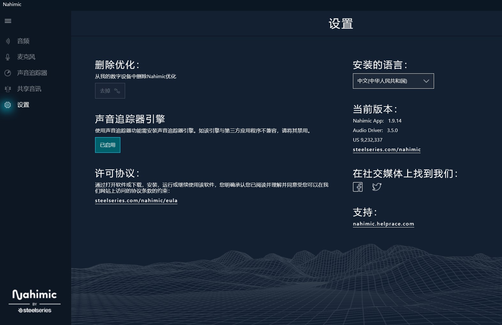The height and width of the screenshot is (325, 502).
Task: Click the Nahimic by SteelSeries logo
Action: click(x=34, y=301)
